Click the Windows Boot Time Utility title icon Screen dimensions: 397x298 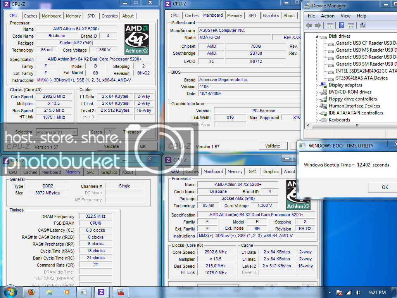(x=302, y=146)
